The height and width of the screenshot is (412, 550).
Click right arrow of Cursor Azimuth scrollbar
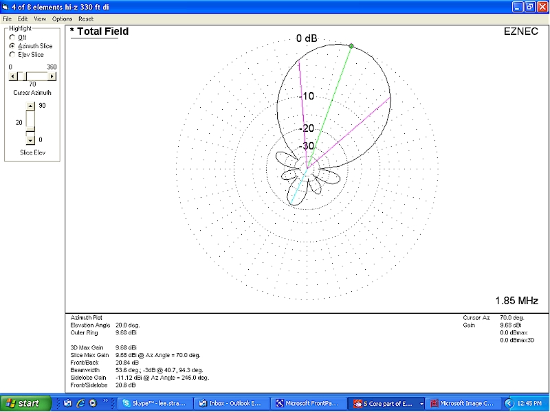(53, 76)
